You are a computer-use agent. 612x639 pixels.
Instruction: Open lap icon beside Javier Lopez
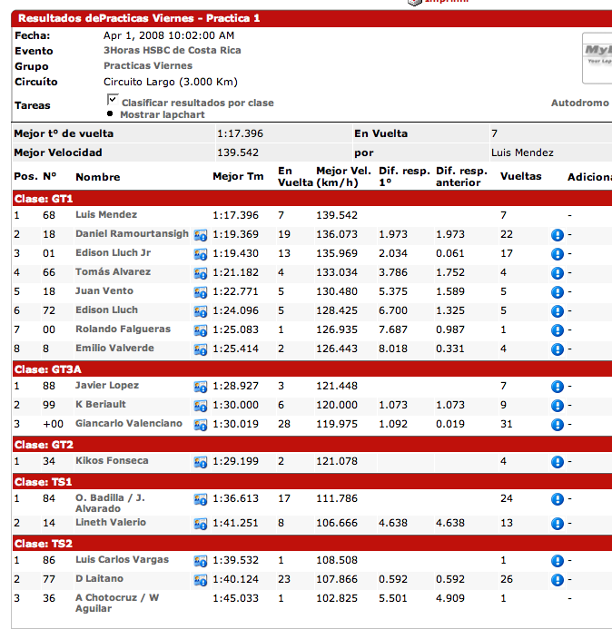(201, 387)
